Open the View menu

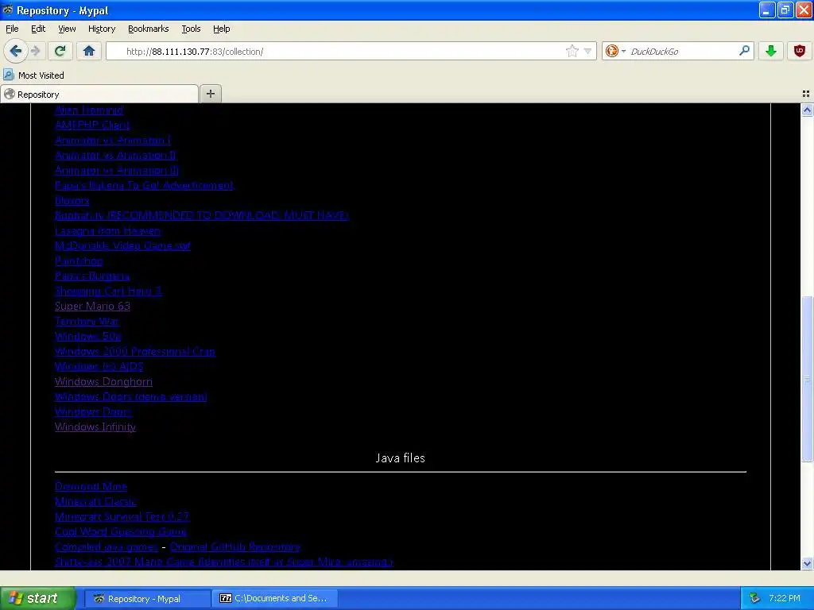pos(67,29)
